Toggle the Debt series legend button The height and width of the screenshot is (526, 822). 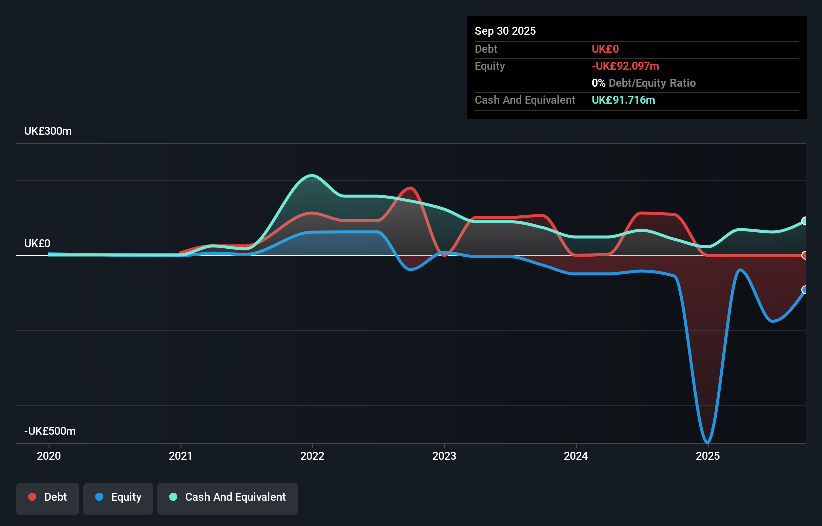click(x=48, y=498)
